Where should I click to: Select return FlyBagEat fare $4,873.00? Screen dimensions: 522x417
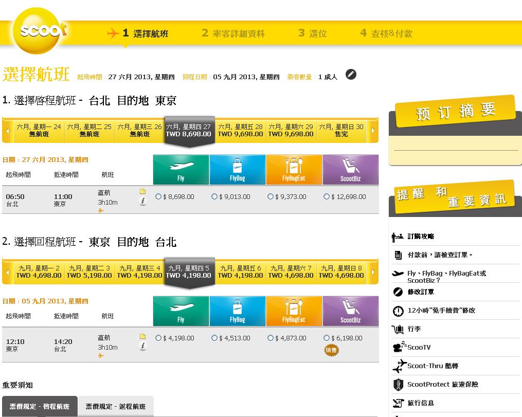click(271, 338)
